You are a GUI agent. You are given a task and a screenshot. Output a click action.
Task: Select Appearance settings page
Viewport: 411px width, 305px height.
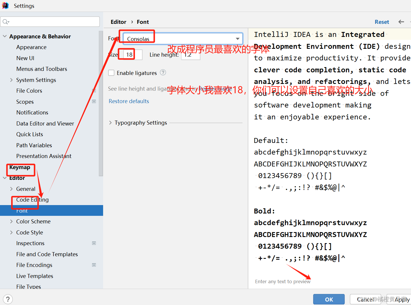pyautogui.click(x=31, y=47)
